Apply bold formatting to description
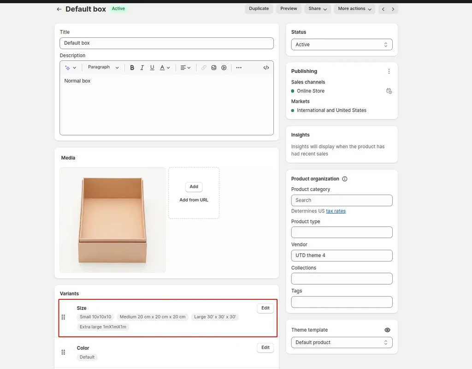The width and height of the screenshot is (472, 369). [132, 68]
